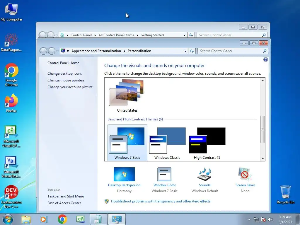
Task: Open the network tray icon
Action: click(256, 219)
